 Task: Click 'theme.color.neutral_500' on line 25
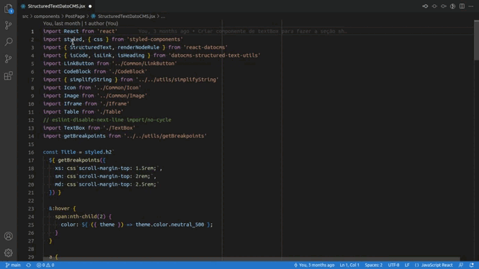point(170,225)
